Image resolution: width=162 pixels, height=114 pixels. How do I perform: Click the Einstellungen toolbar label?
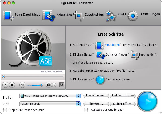pyautogui.click(x=150, y=14)
